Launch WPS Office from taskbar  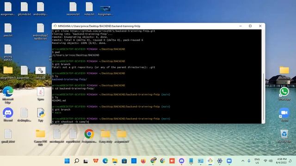(96, 161)
